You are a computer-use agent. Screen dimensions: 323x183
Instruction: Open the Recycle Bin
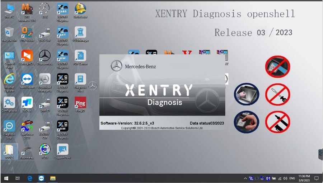[9, 34]
